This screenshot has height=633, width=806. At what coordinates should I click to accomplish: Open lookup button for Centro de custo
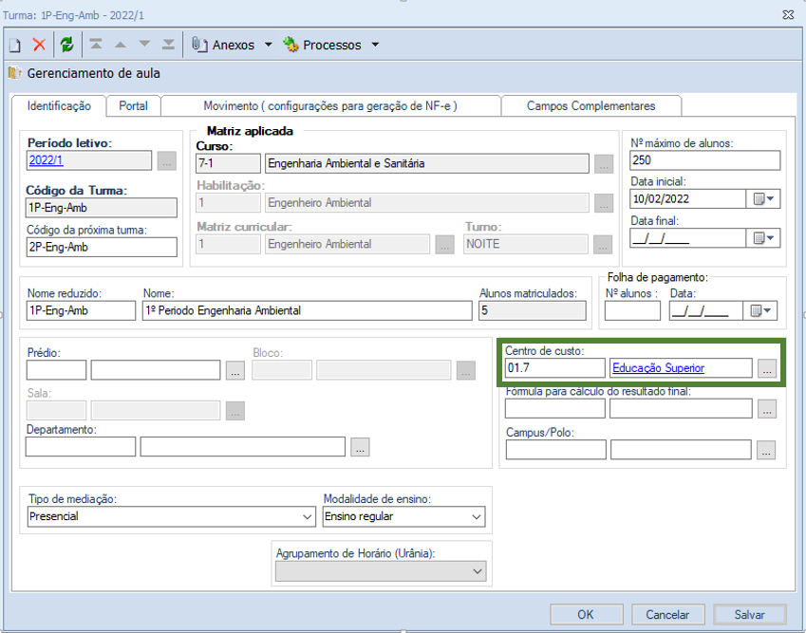(767, 368)
